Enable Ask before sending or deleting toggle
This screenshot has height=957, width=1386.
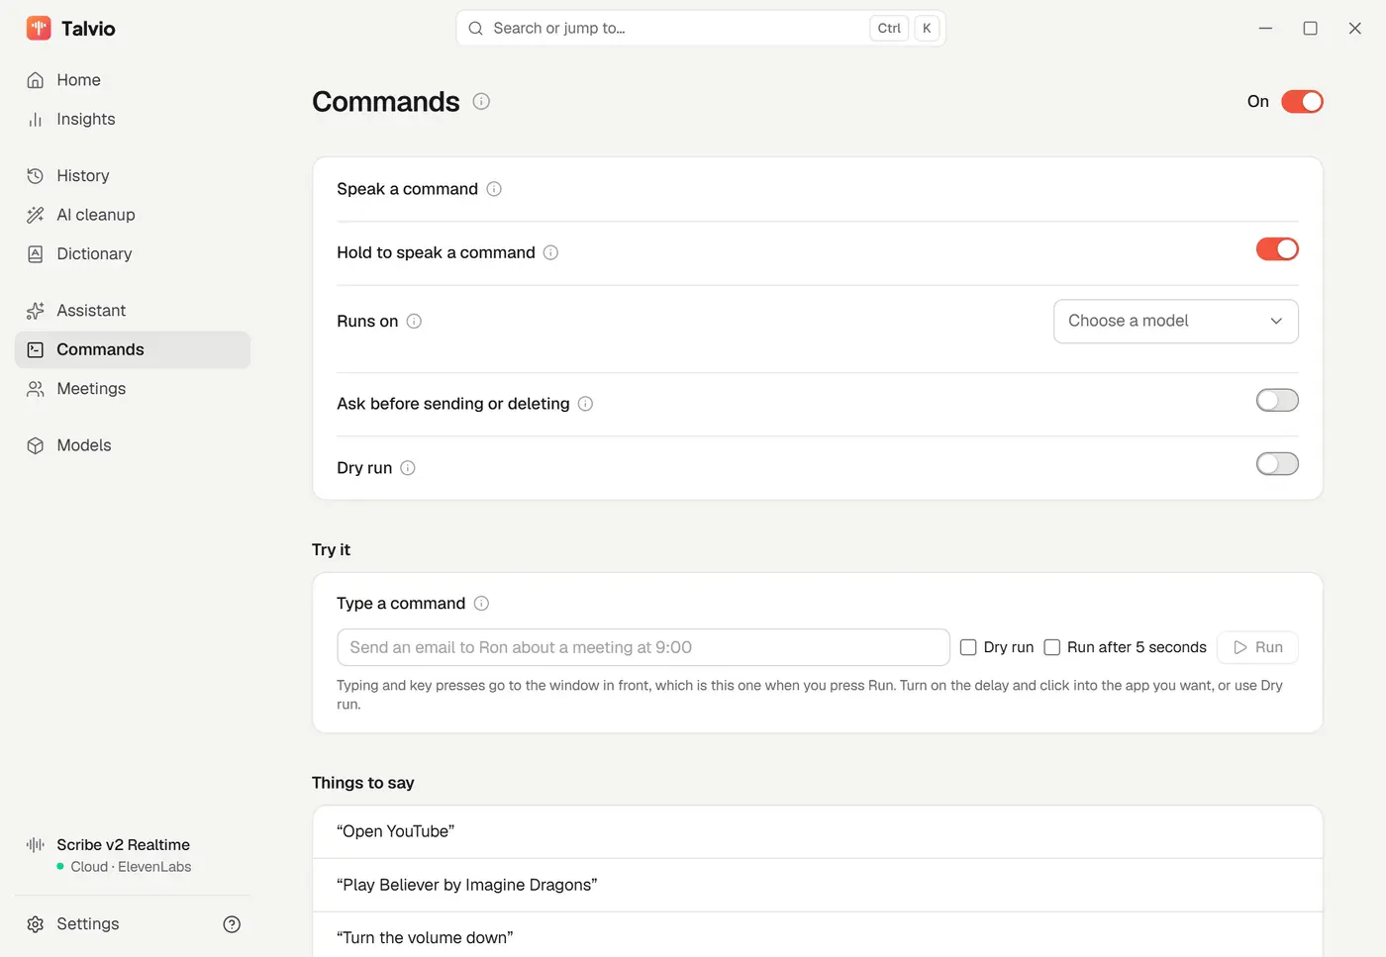(1277, 400)
